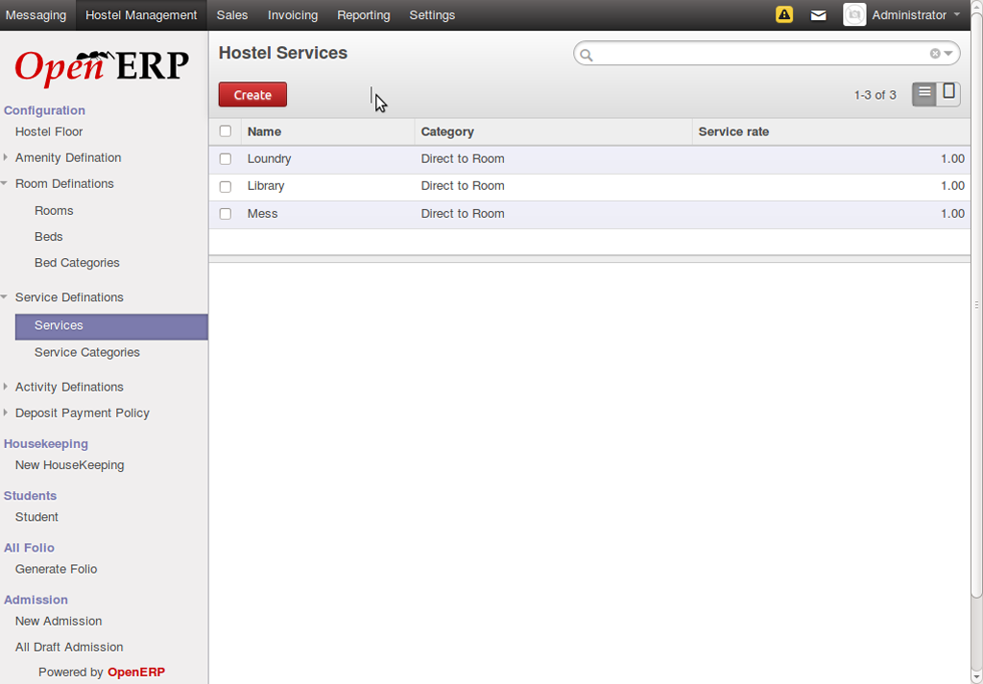Click the Amenity Defination label

(x=68, y=158)
